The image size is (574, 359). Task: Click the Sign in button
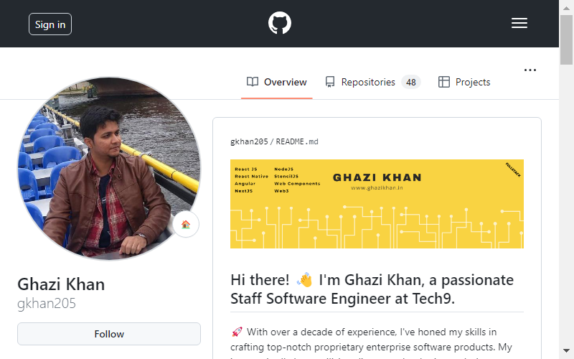pyautogui.click(x=50, y=24)
